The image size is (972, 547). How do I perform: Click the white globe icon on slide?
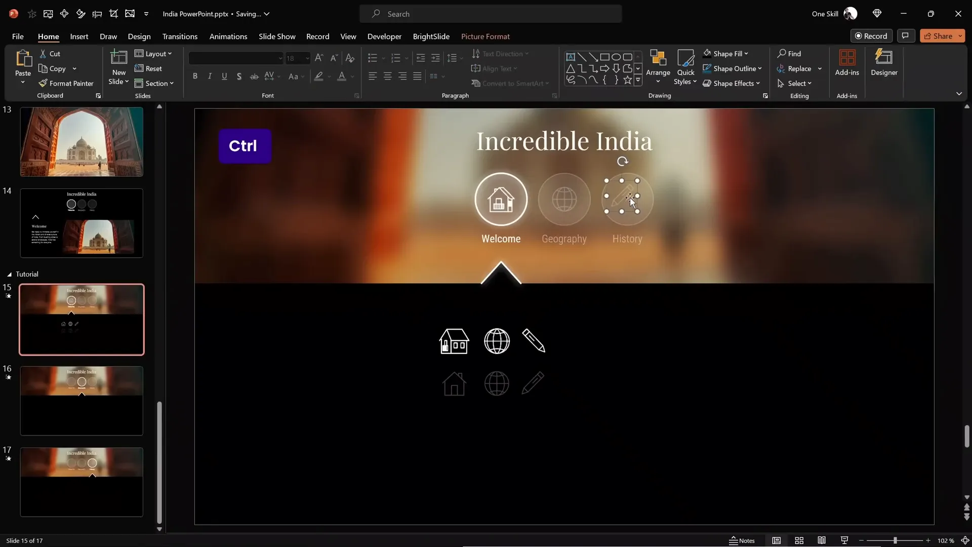point(497,341)
